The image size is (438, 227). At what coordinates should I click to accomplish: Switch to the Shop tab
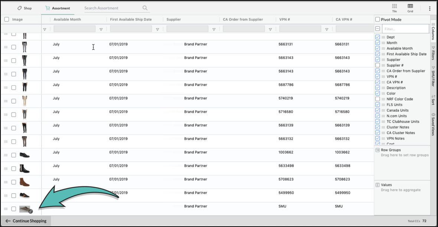pyautogui.click(x=24, y=8)
